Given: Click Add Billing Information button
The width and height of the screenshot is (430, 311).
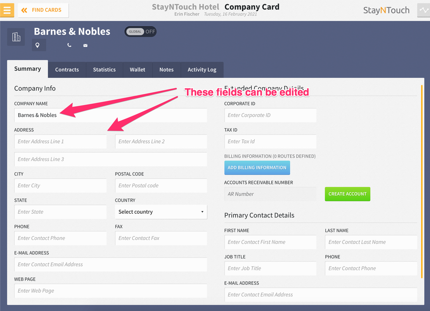Looking at the screenshot, I should pyautogui.click(x=257, y=168).
